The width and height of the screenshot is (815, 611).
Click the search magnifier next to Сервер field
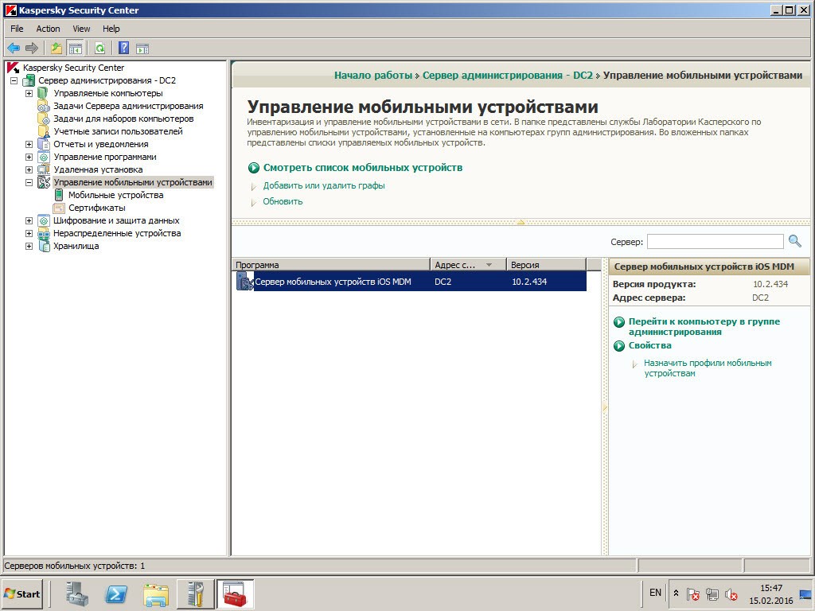coord(795,241)
